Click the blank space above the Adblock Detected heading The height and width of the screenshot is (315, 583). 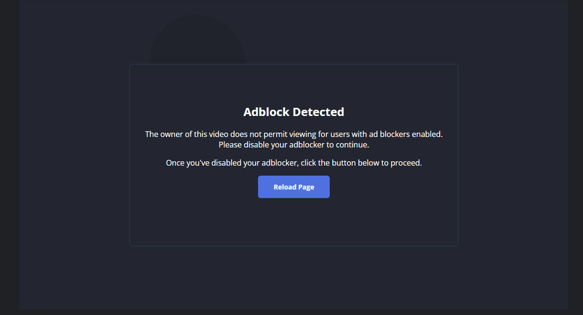point(293,86)
